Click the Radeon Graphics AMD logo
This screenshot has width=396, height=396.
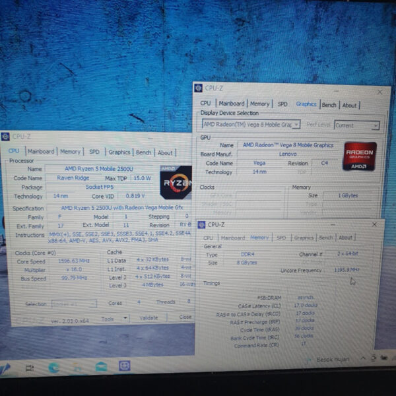point(360,156)
